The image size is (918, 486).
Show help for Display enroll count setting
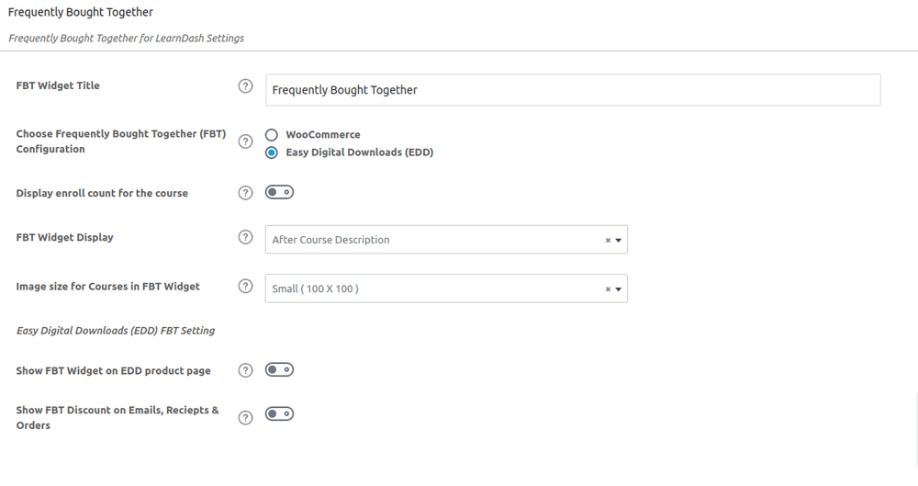245,193
